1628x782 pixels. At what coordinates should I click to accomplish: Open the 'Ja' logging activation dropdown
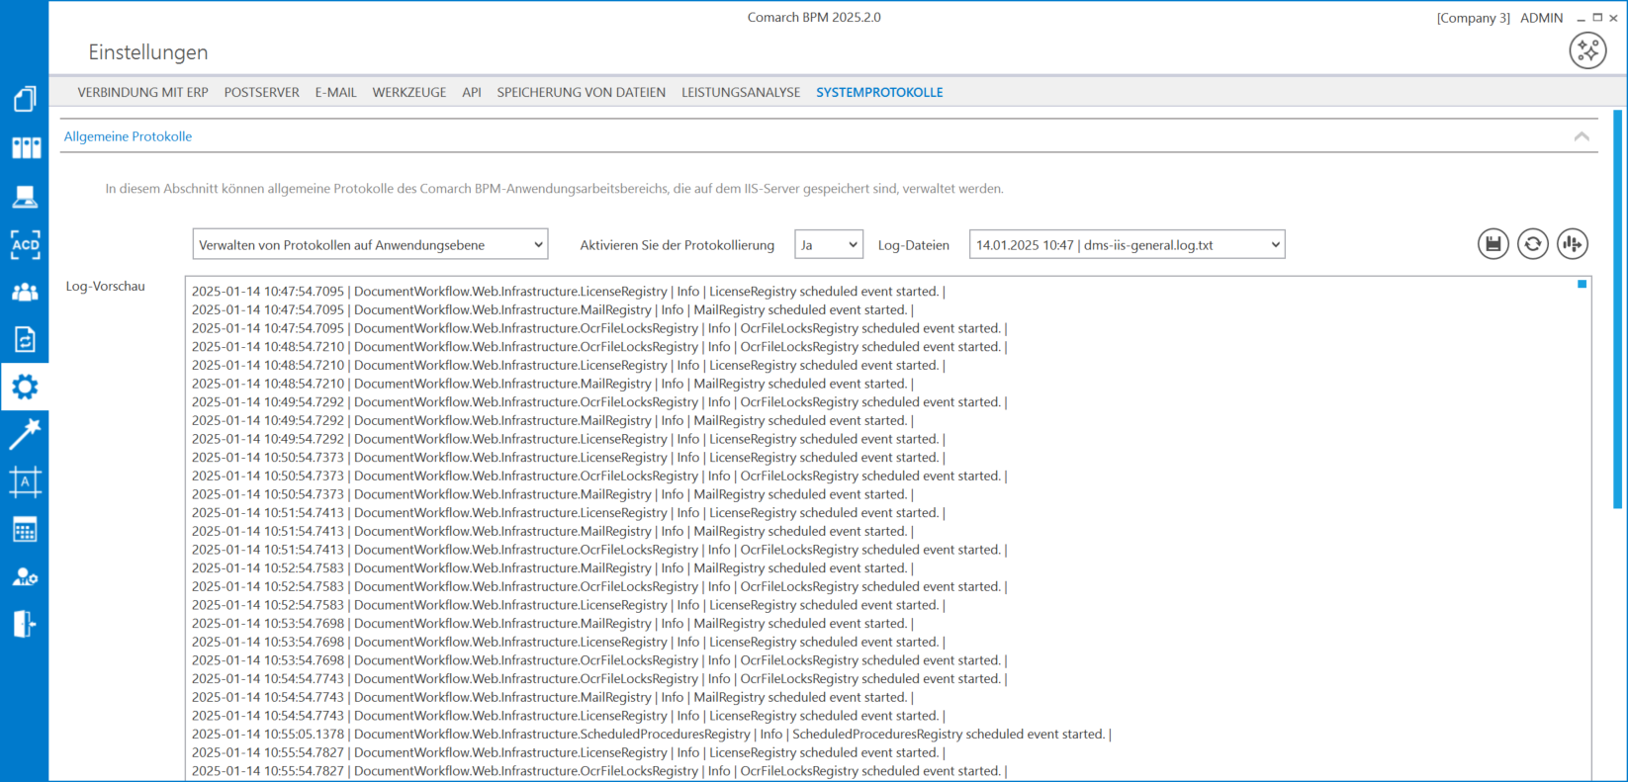[828, 245]
